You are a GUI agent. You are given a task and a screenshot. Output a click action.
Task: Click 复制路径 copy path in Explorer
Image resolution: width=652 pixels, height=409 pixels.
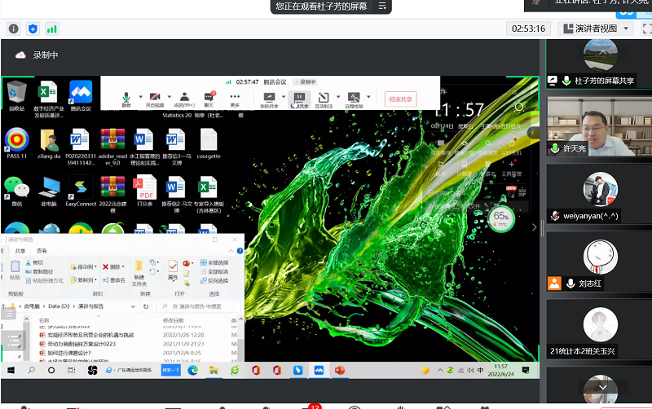pos(39,272)
